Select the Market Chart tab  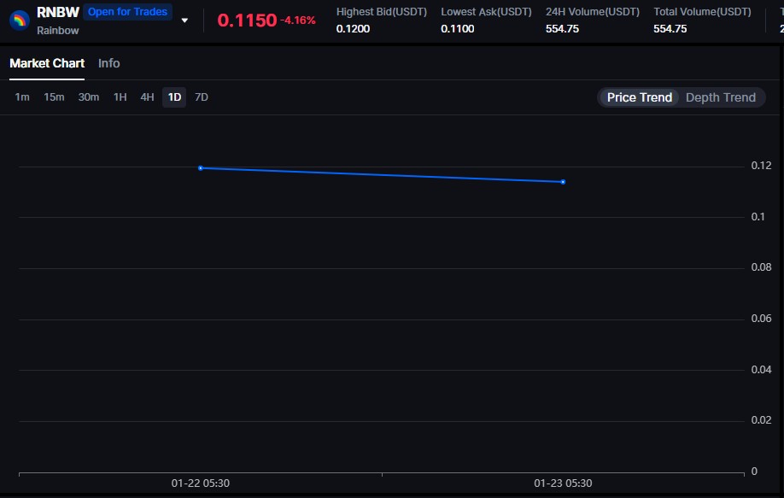(x=46, y=63)
